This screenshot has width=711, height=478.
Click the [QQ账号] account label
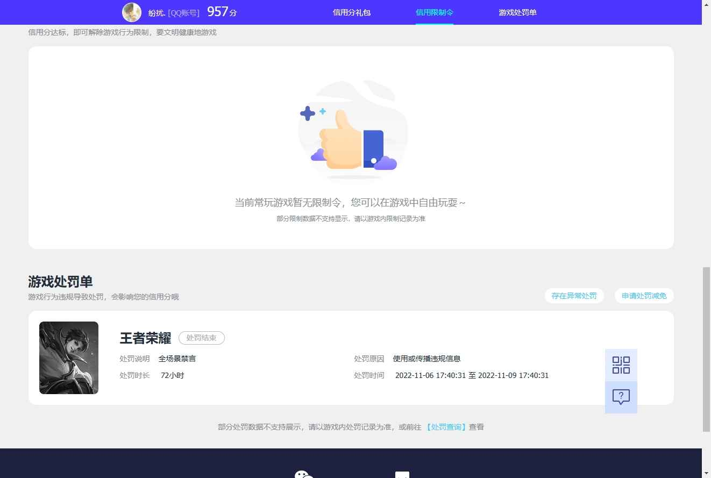click(184, 13)
